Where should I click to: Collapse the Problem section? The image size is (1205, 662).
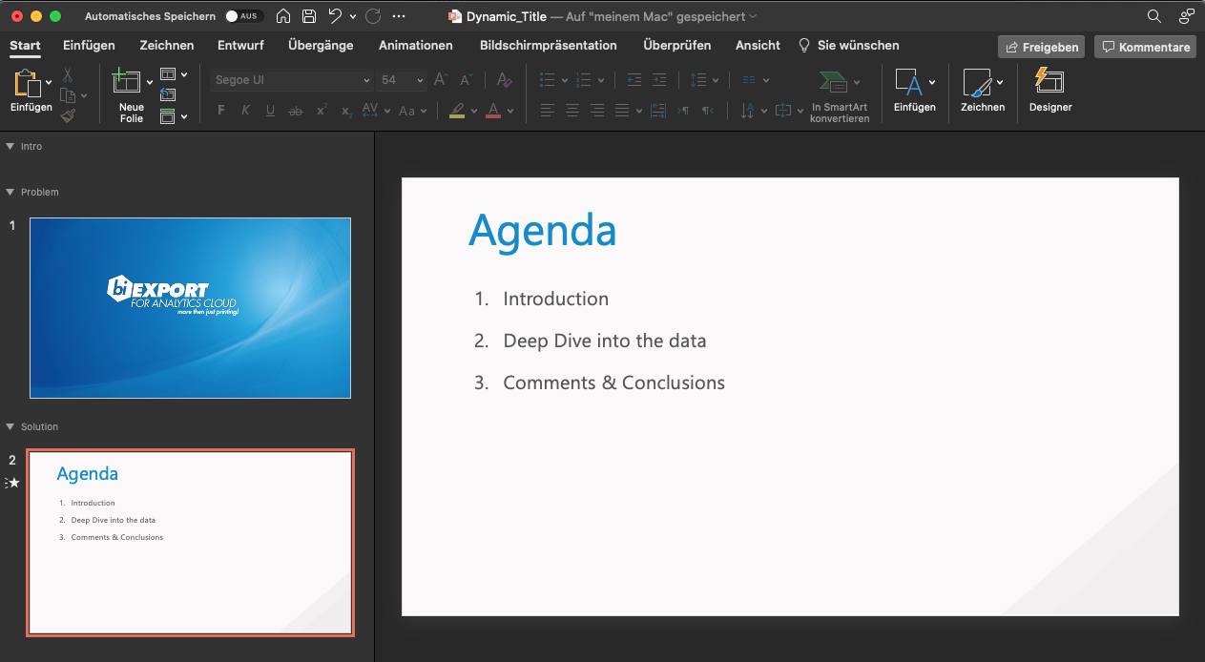10,192
